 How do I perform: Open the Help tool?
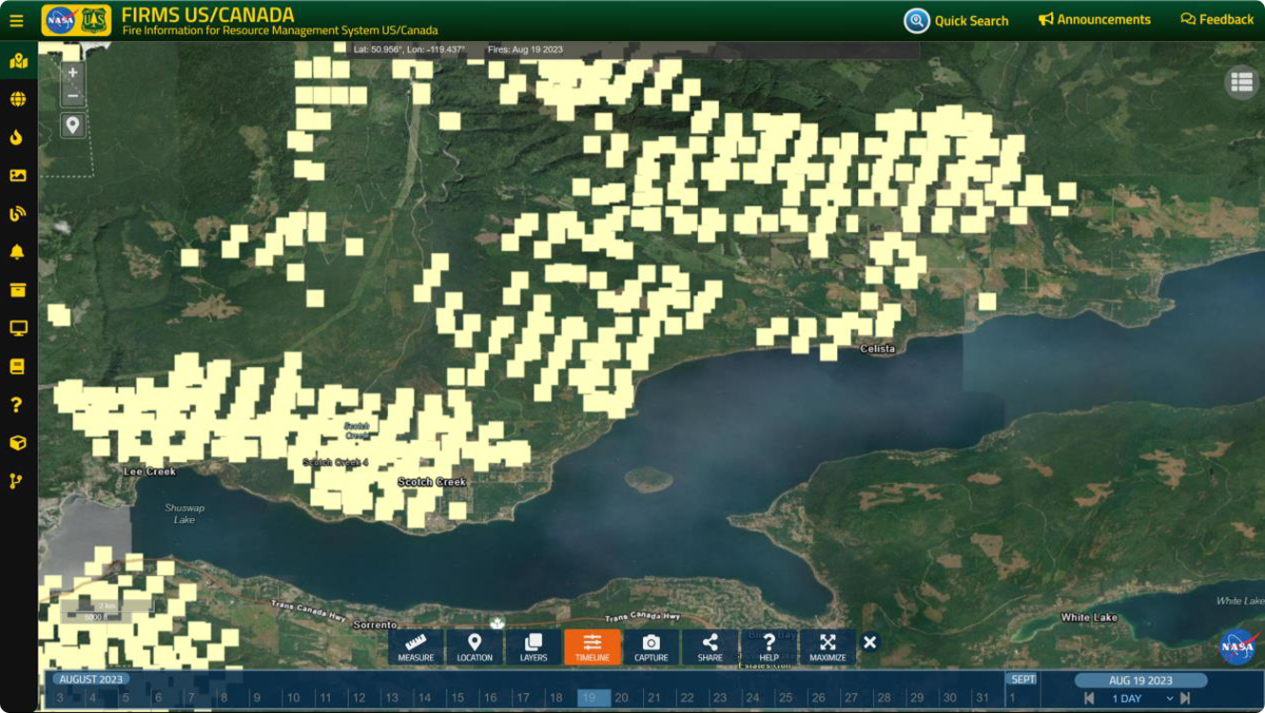769,646
